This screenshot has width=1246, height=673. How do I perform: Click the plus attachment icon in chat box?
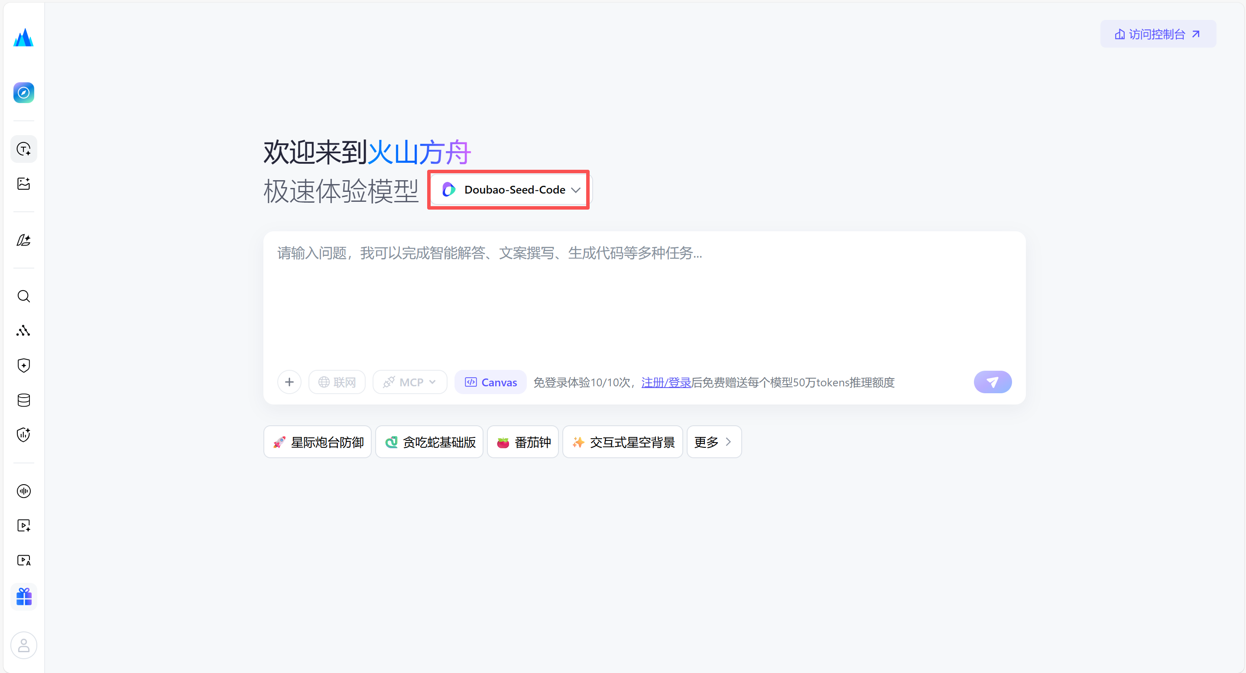(x=289, y=382)
